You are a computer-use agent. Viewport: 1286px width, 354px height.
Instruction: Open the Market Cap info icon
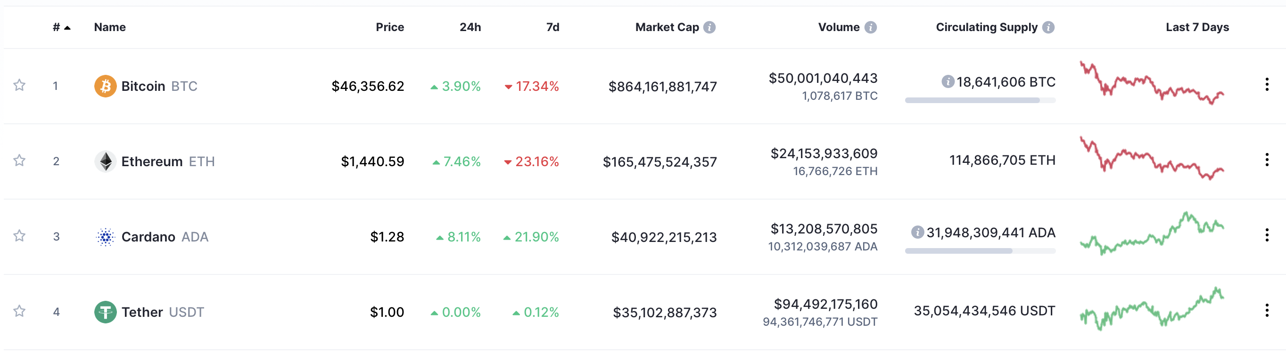tap(709, 27)
